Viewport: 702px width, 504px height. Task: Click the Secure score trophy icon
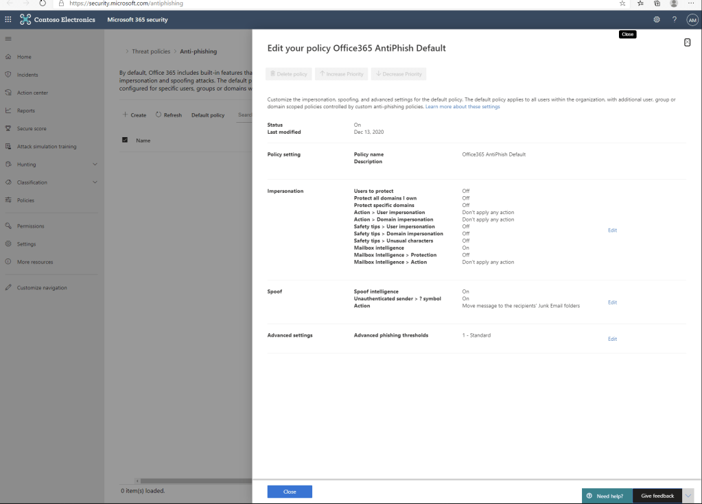click(x=8, y=128)
